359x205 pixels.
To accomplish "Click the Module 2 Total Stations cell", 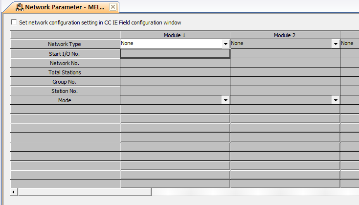I will [x=285, y=72].
